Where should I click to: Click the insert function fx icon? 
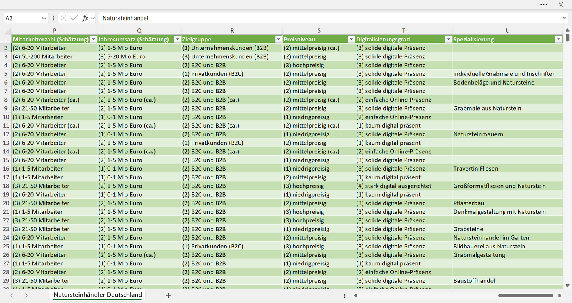pyautogui.click(x=85, y=18)
